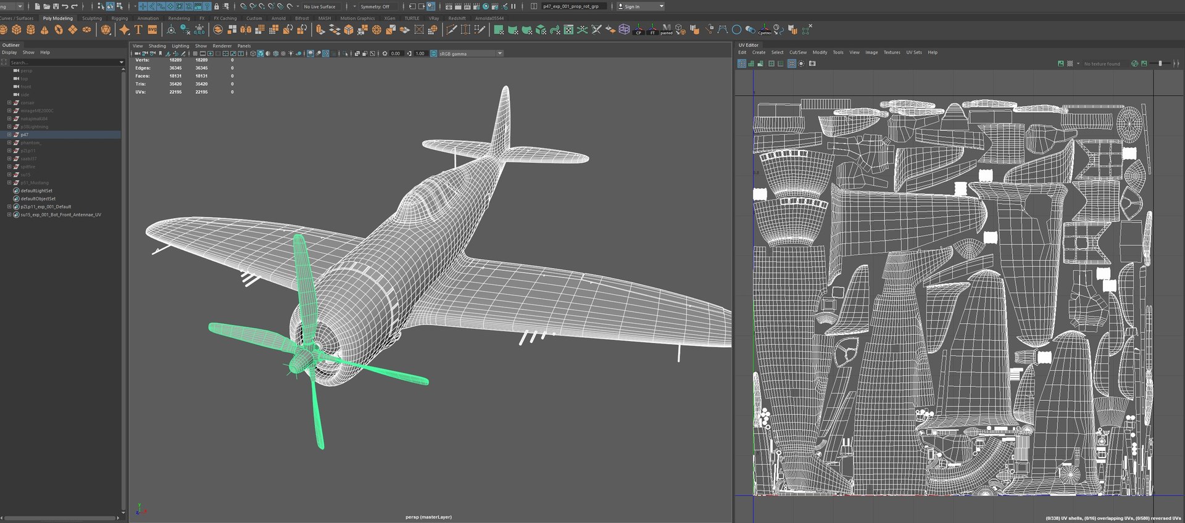Select the p38Lightning item in Outliner
1185x523 pixels.
click(34, 126)
